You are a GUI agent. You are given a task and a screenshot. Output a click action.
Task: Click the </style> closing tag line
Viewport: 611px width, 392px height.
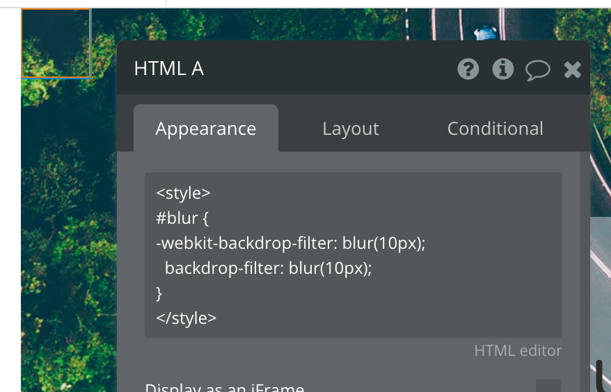pos(186,318)
